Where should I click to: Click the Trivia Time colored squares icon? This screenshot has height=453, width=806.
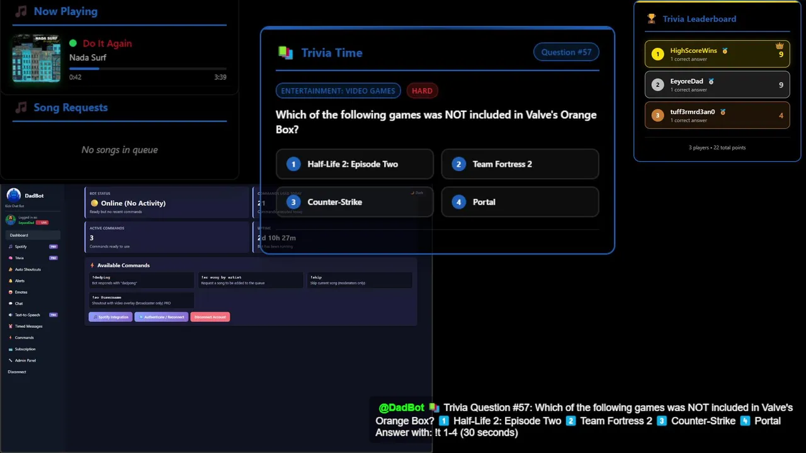285,53
